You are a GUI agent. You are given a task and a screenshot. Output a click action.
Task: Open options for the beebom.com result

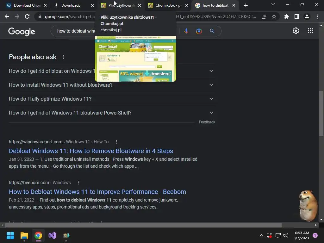[79, 183]
